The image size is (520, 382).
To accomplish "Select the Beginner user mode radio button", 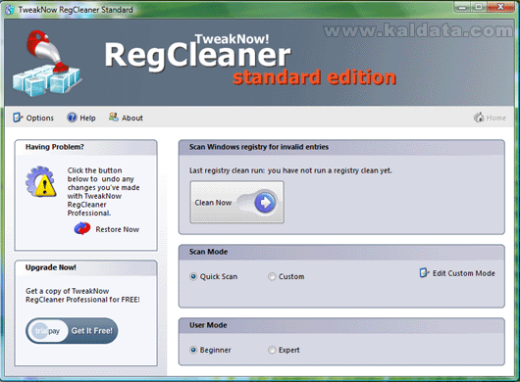I will tap(193, 350).
